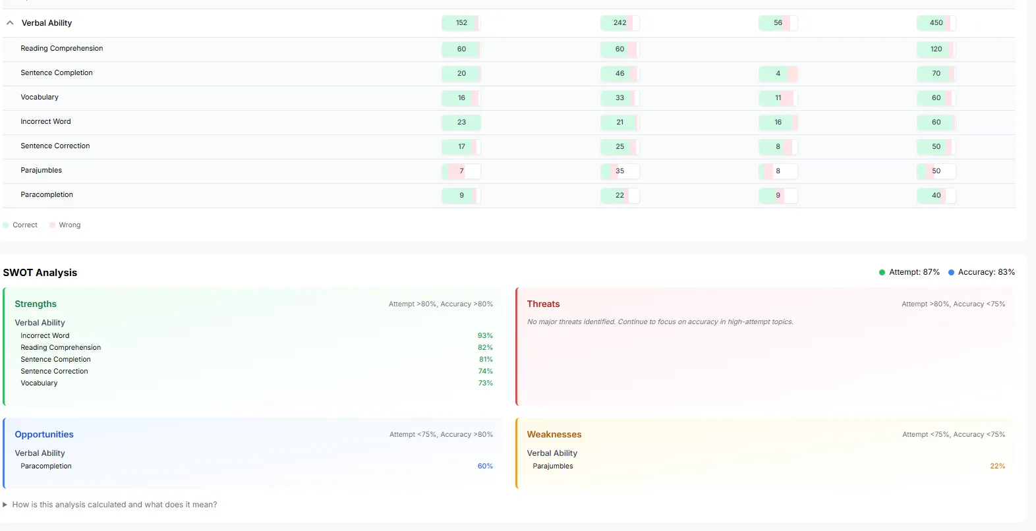Click Incorrect Word bar showing 16
Screen dimensions: 1036x531
778,123
